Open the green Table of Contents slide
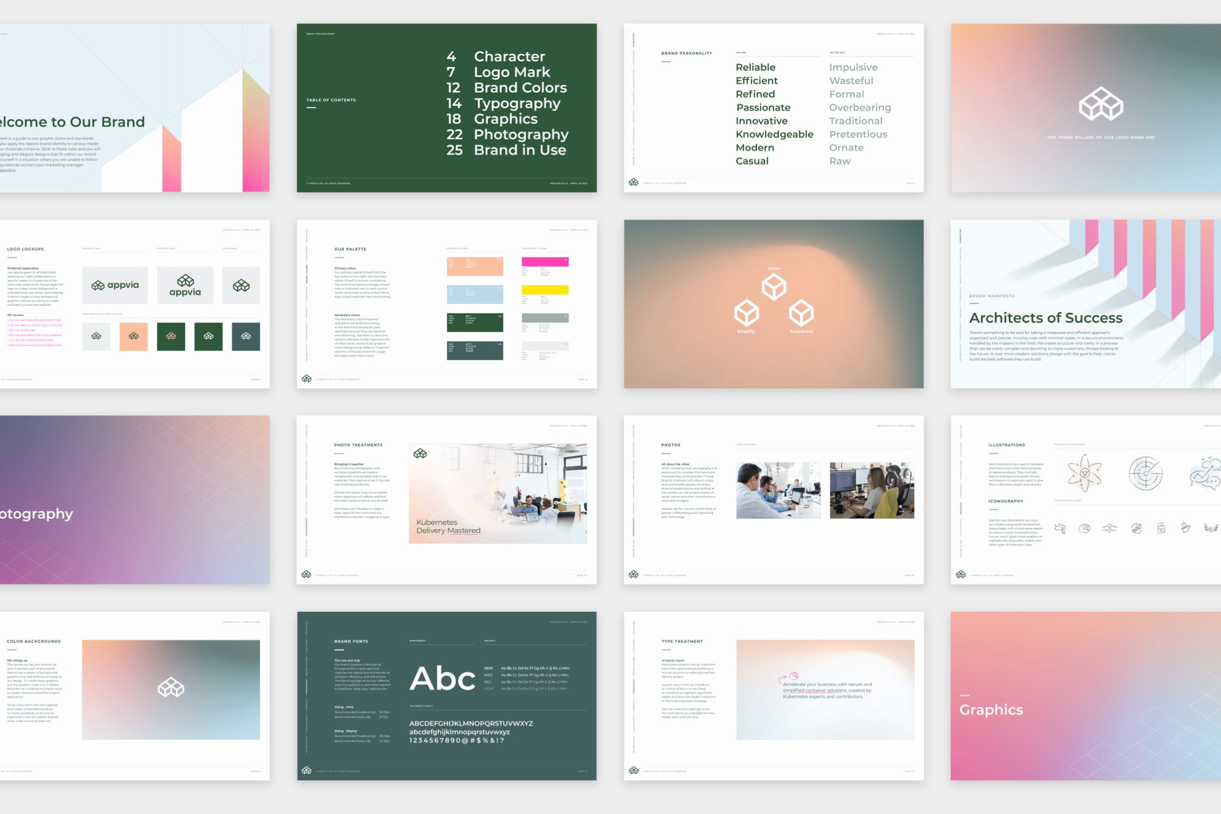Screen dimensions: 1221x814 pyautogui.click(x=446, y=108)
